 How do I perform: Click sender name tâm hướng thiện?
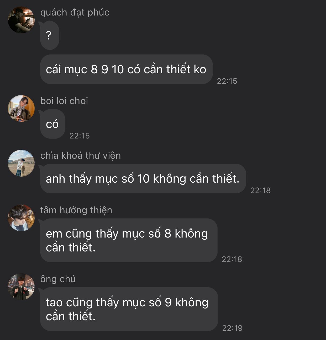(x=76, y=210)
